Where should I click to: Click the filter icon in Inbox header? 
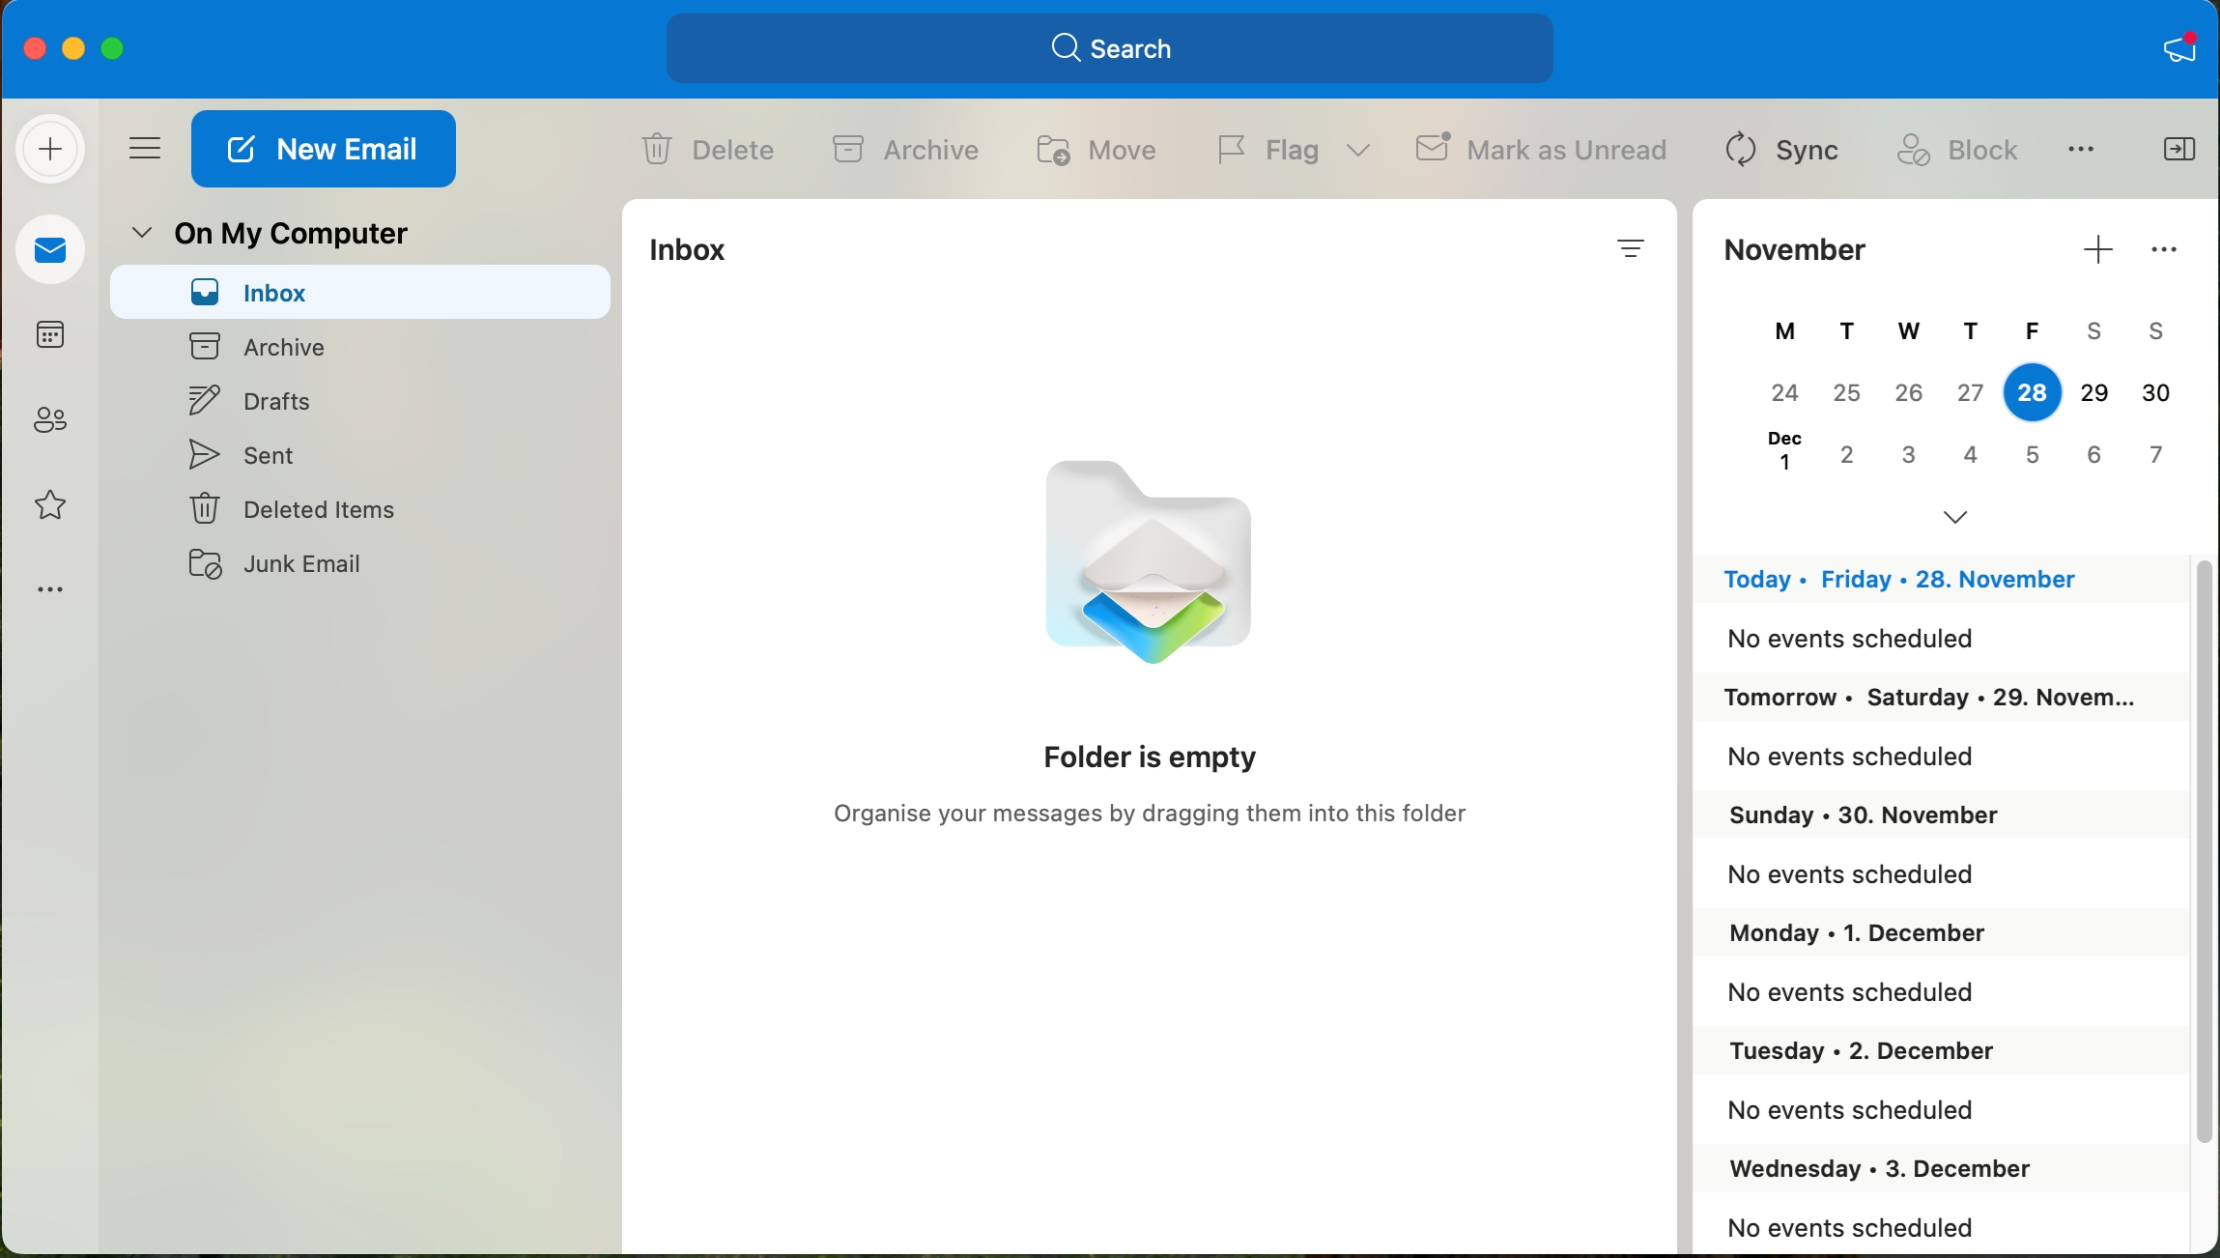1630,249
